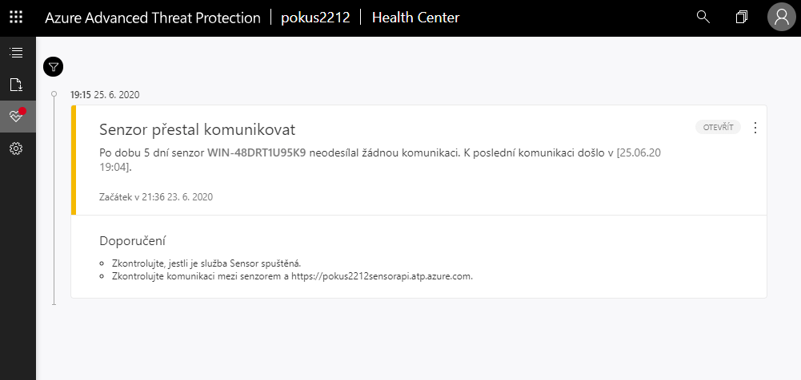
Task: Click the search magnifier icon
Action: pos(703,17)
